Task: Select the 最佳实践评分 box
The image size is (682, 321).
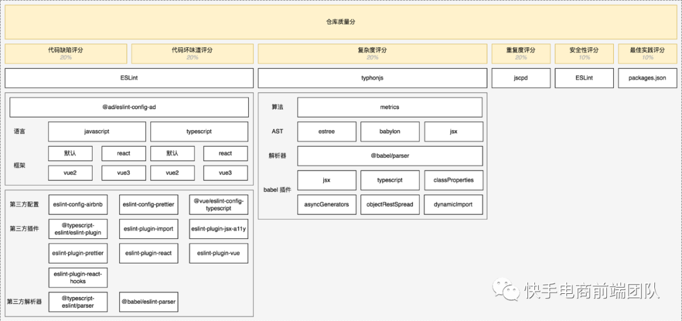Action: pos(648,54)
